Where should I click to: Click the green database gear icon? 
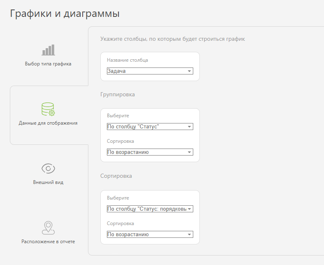(48, 109)
